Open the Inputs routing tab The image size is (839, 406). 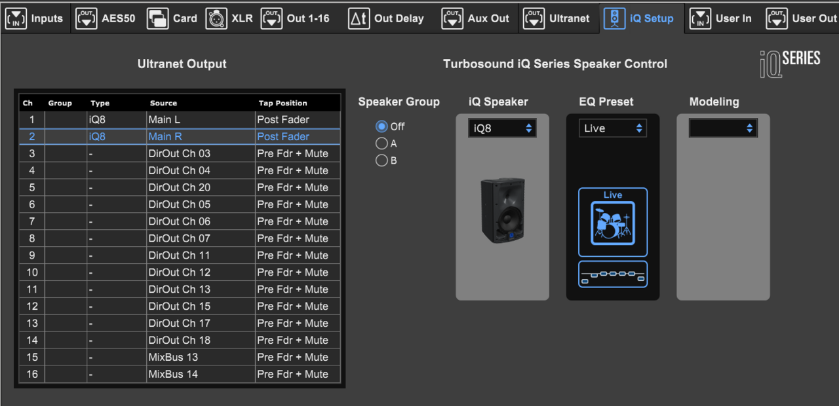pyautogui.click(x=36, y=18)
